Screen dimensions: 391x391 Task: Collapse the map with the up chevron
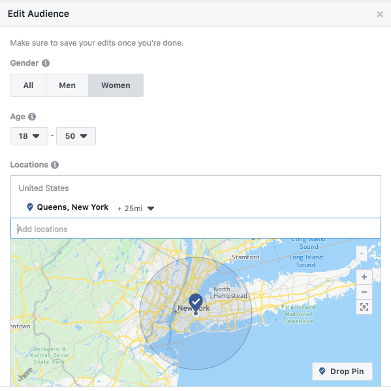point(362,253)
